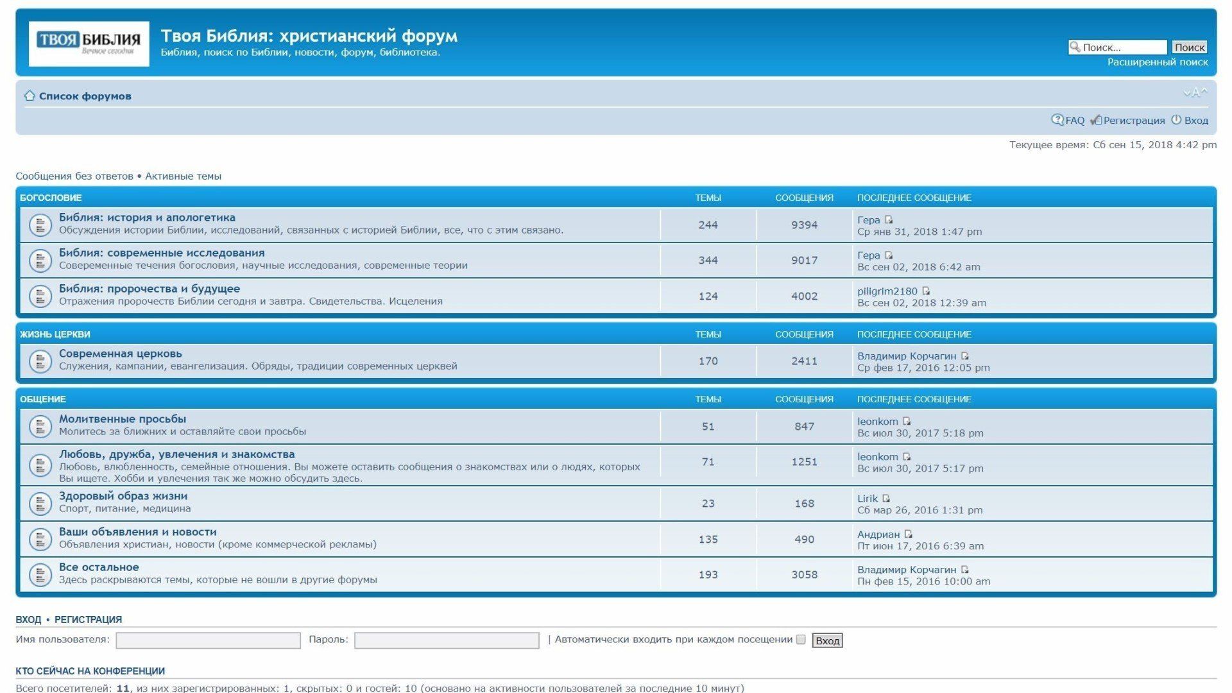Screen dimensions: 1232x693
Task: Click forum icon for Современная церковь
Action: [x=40, y=361]
